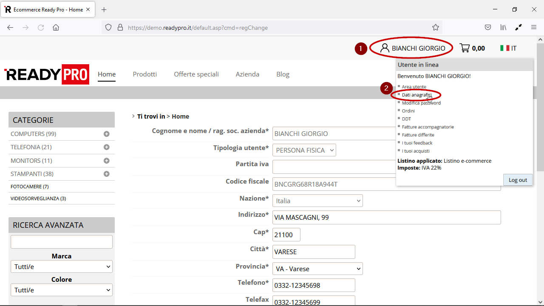
Task: Switch to the Blog navigation item
Action: coord(283,74)
